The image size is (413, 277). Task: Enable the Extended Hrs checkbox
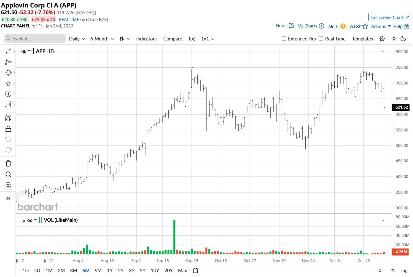click(x=284, y=39)
